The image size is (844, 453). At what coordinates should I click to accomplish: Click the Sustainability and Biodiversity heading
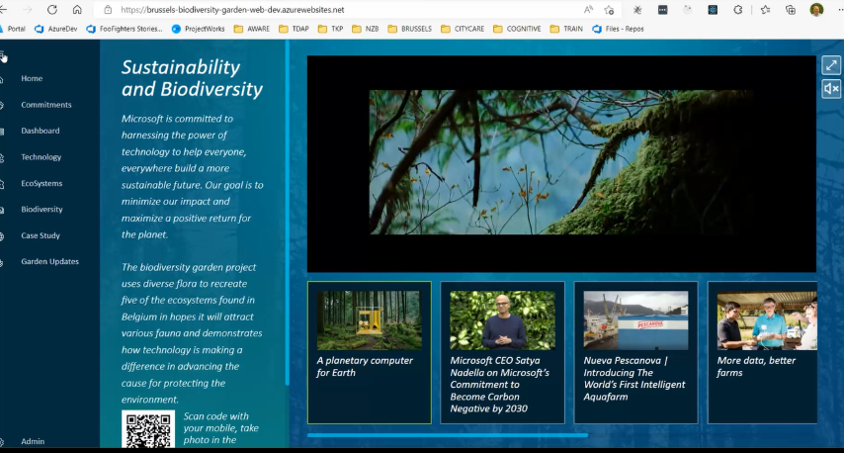click(192, 78)
